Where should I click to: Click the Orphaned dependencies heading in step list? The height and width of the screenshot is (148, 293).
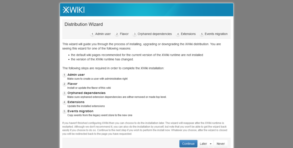[x=86, y=93]
